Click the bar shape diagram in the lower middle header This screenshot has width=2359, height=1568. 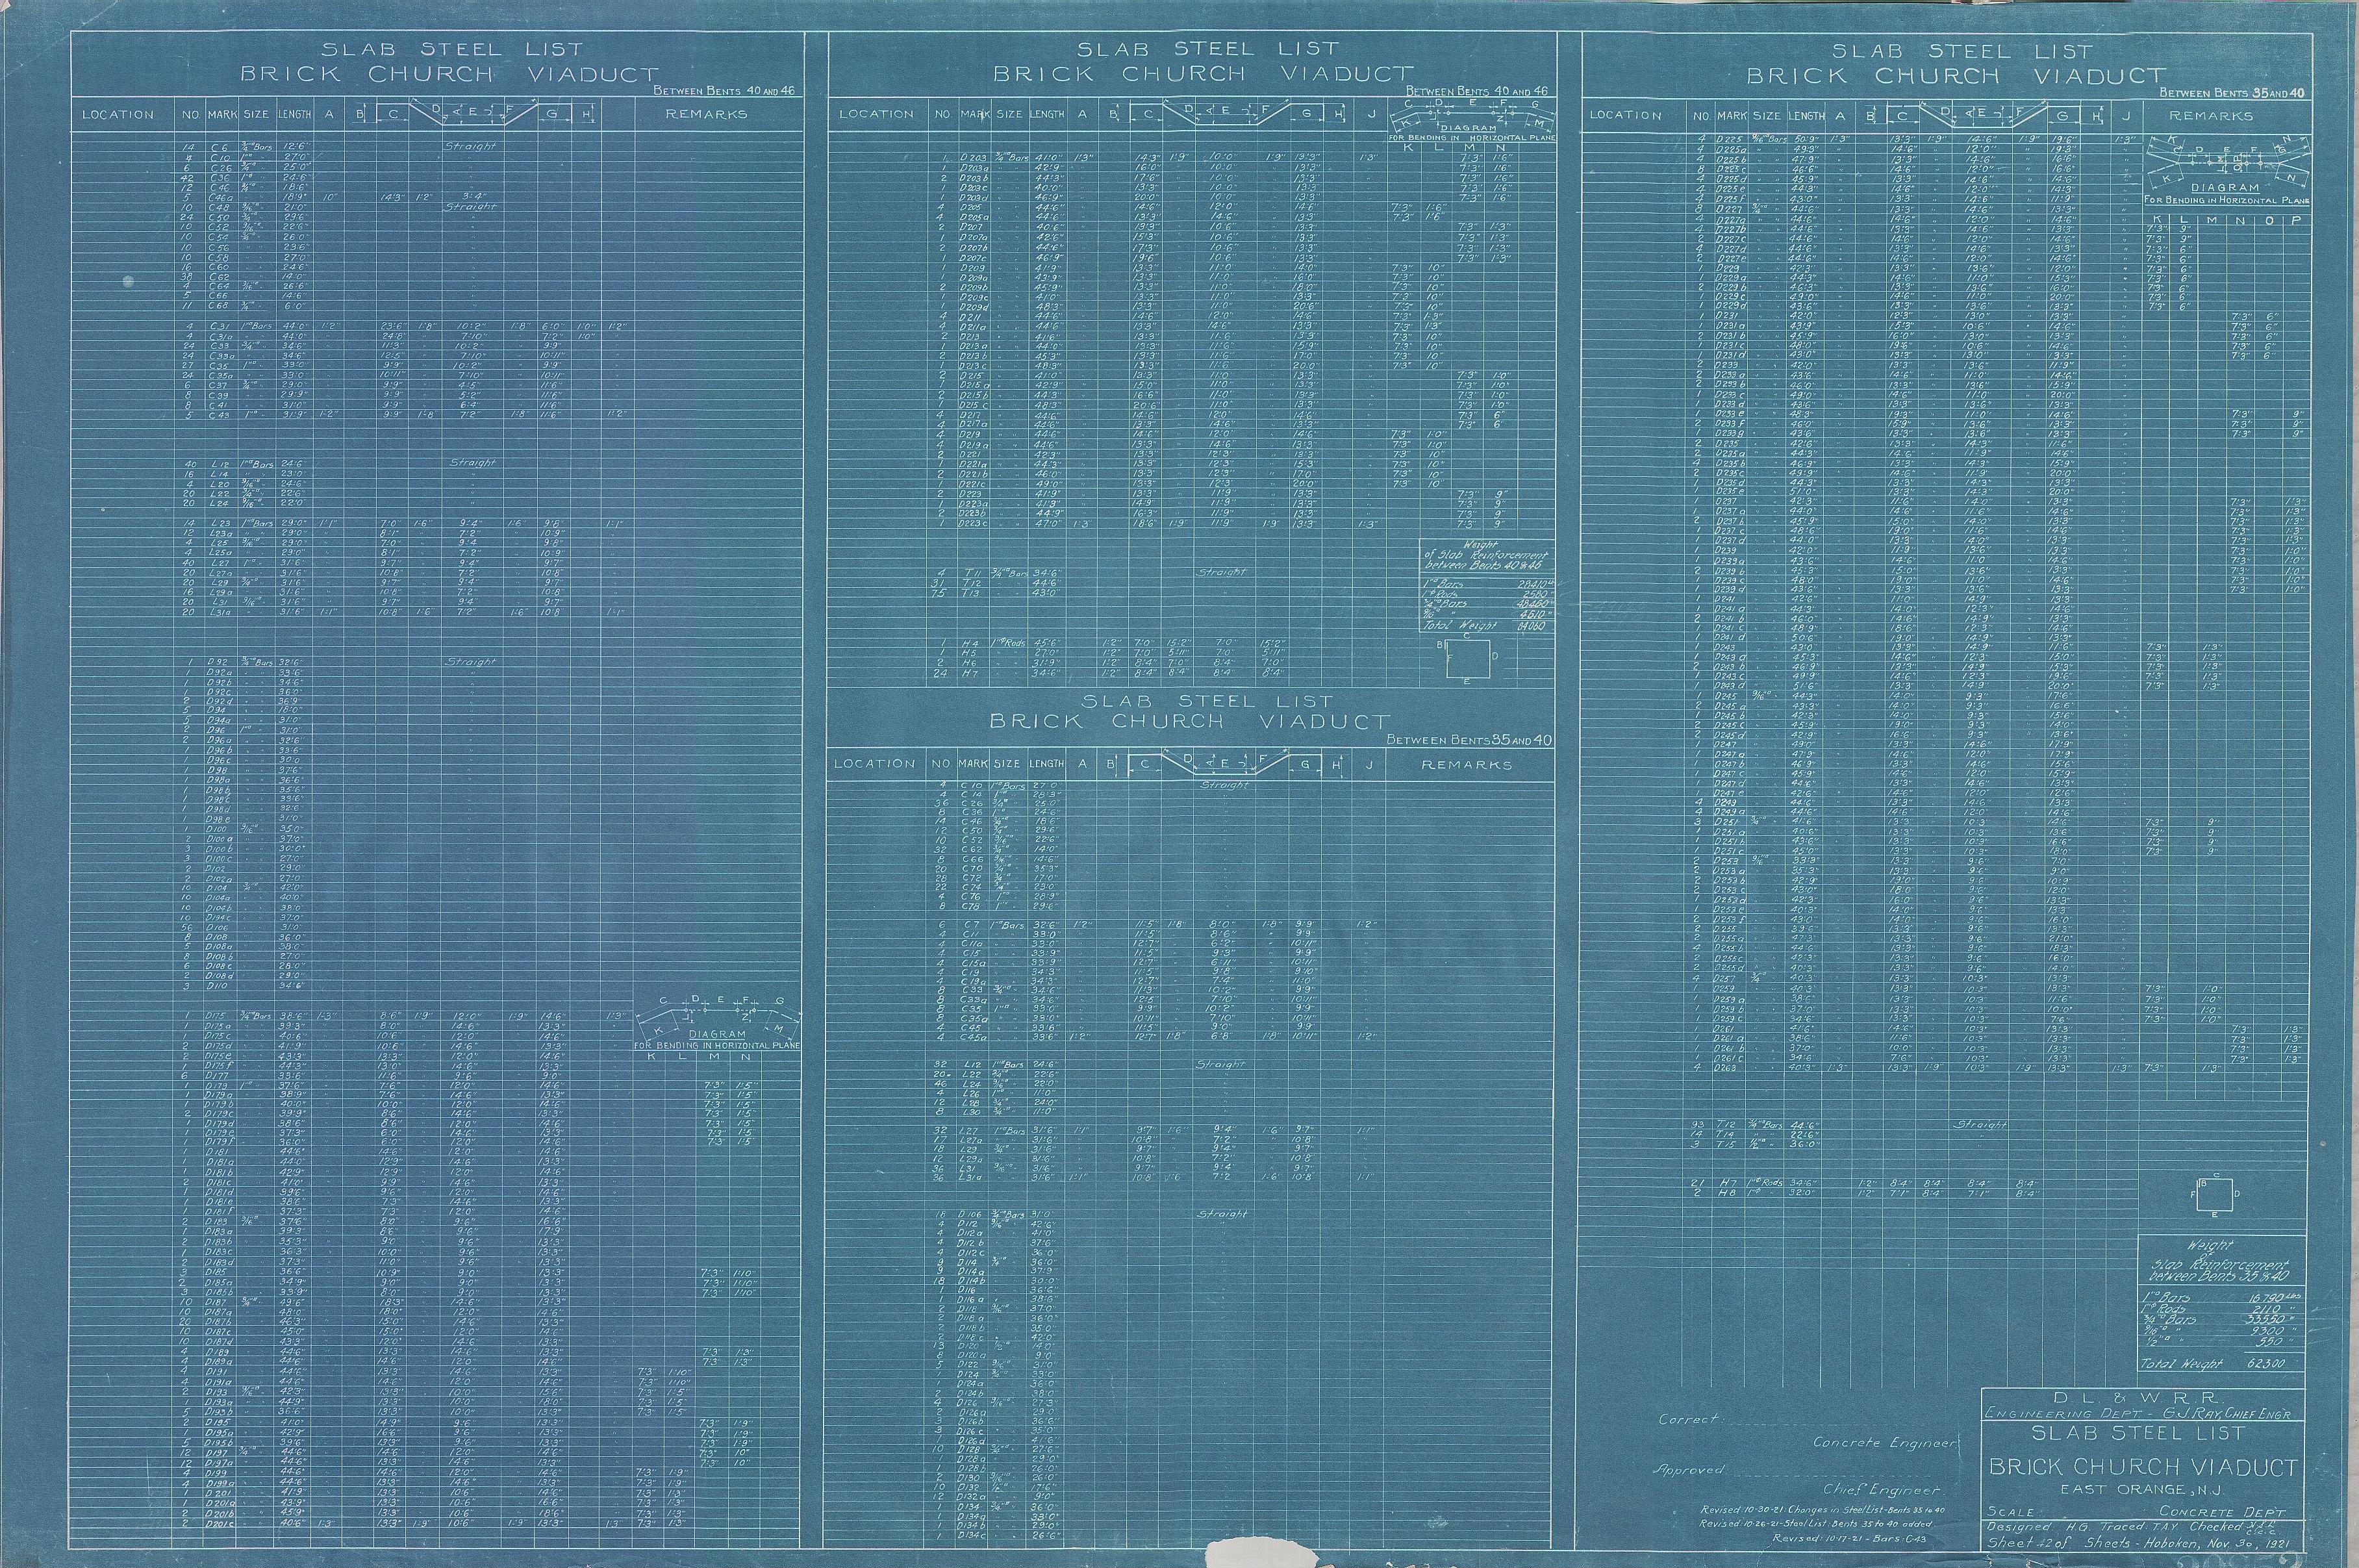[1225, 764]
